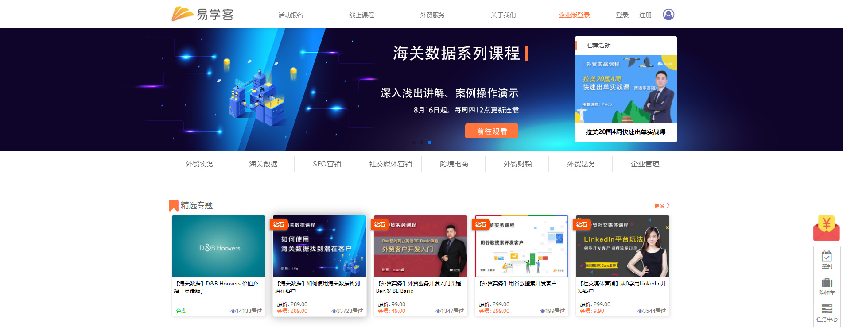Switch to the 海关数据 category tab
843x327 pixels.
click(x=263, y=164)
